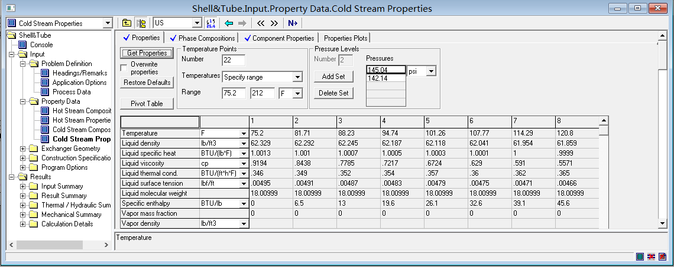This screenshot has height=267, width=674.
Task: Go back with the cyan left arrow
Action: 229,23
